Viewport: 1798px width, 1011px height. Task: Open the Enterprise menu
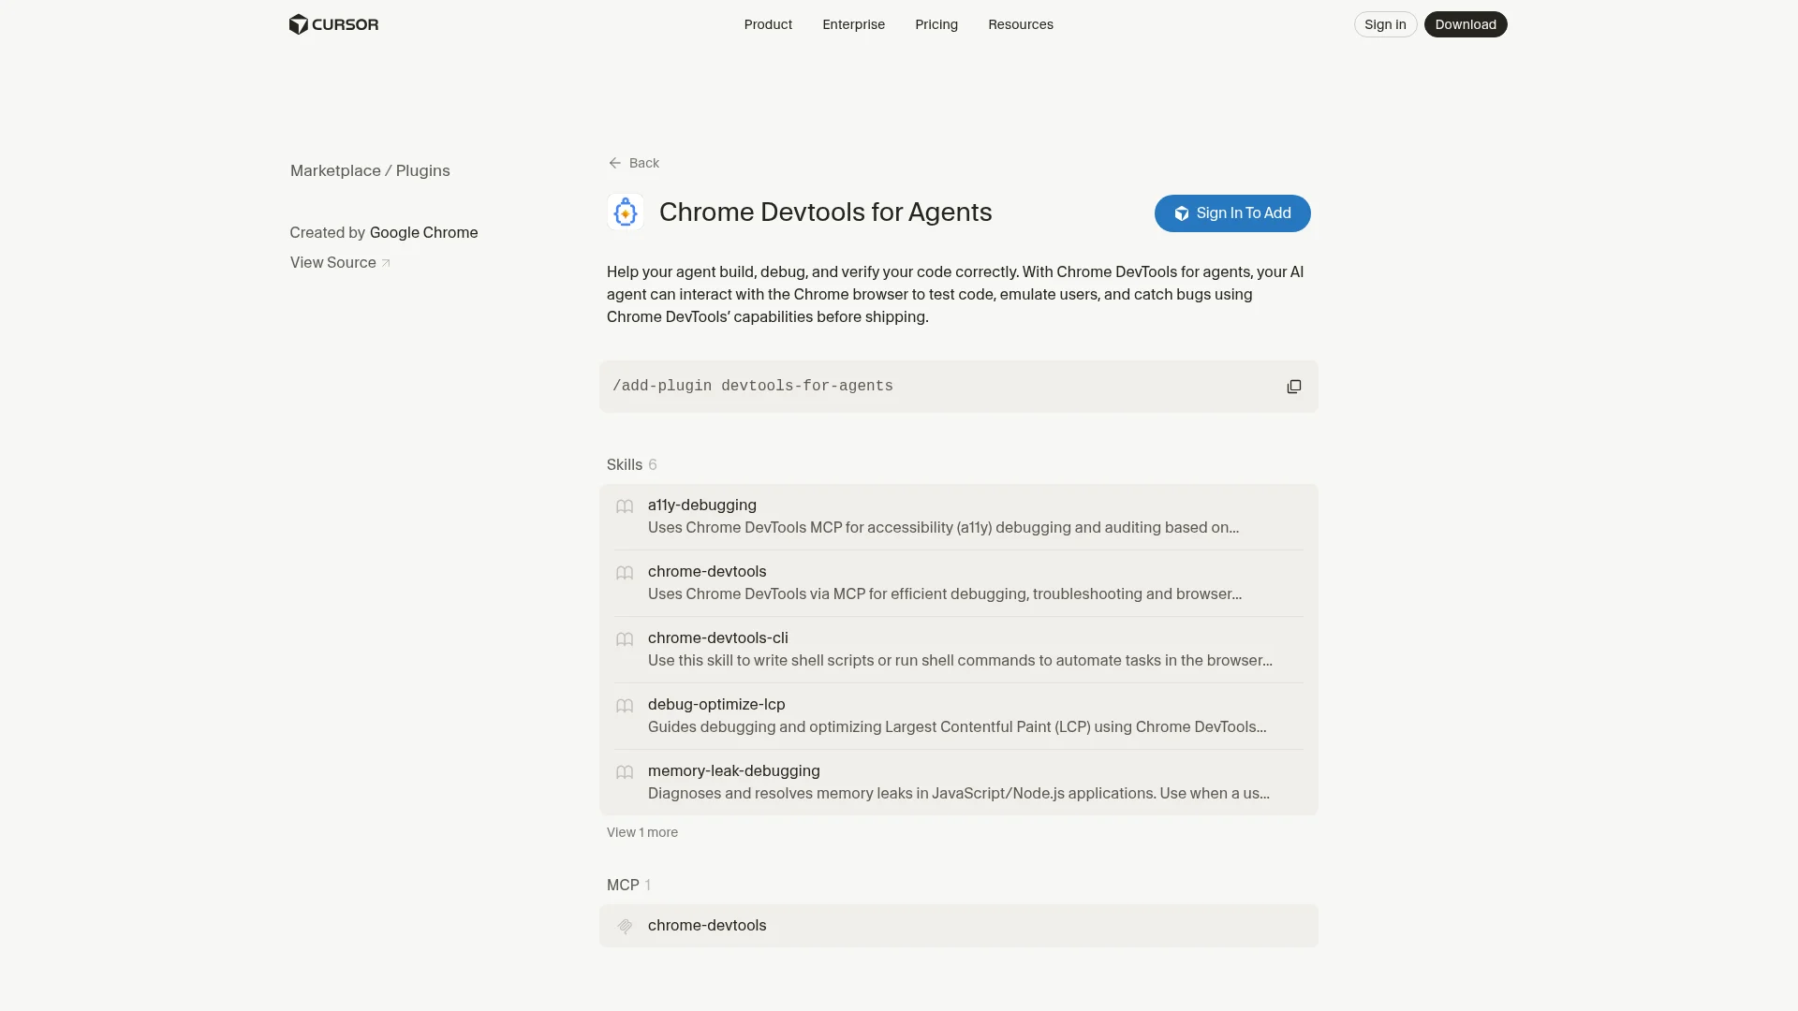coord(853,24)
